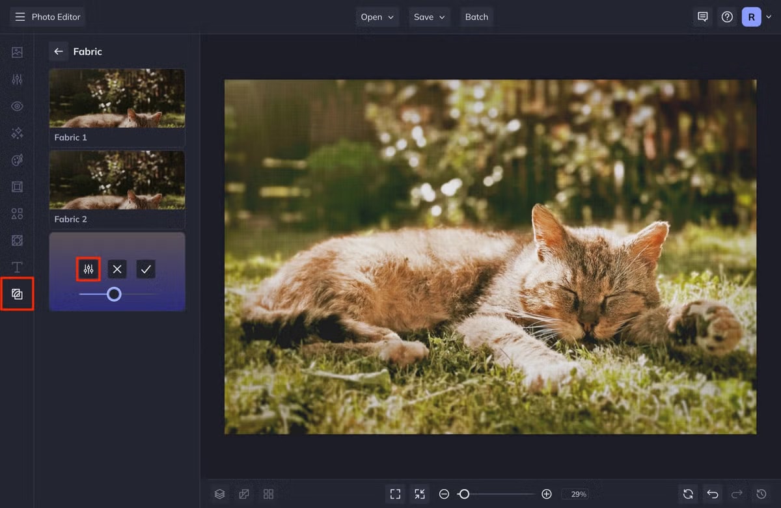The height and width of the screenshot is (508, 781).
Task: Open the Edit adjustments sidebar icon
Action: pyautogui.click(x=17, y=79)
